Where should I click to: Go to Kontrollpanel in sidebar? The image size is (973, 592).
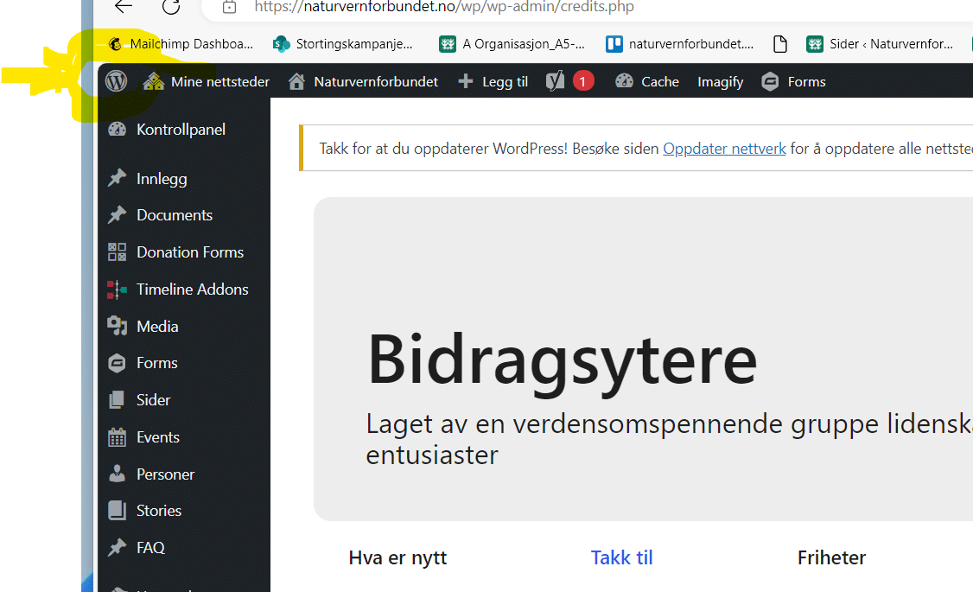point(180,130)
